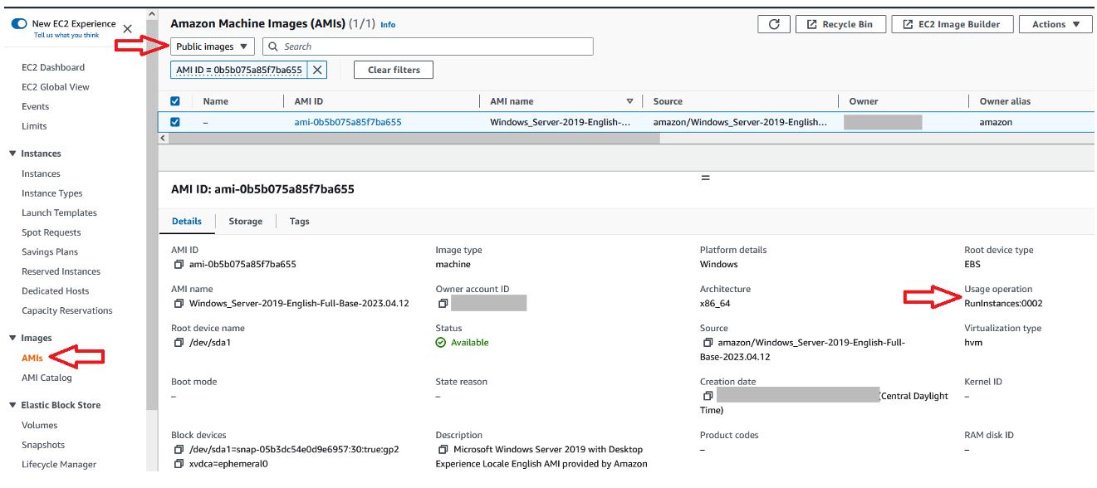Open Snapshots in sidebar
Image resolution: width=1097 pixels, height=488 pixels.
coord(43,445)
